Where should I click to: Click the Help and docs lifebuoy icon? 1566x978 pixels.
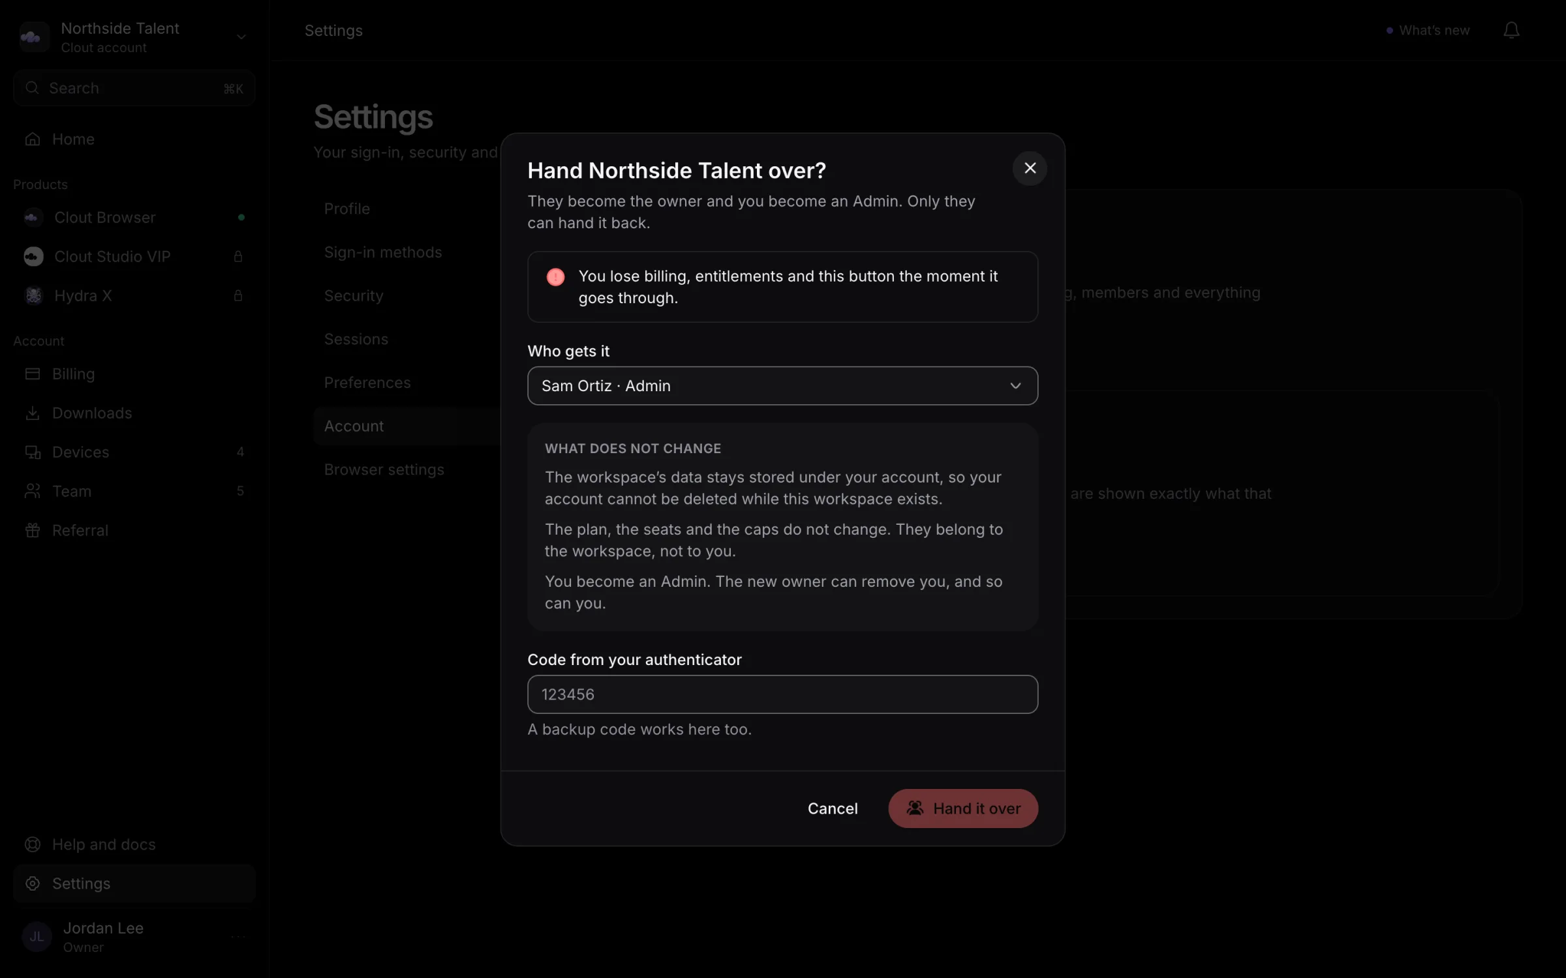pos(33,844)
